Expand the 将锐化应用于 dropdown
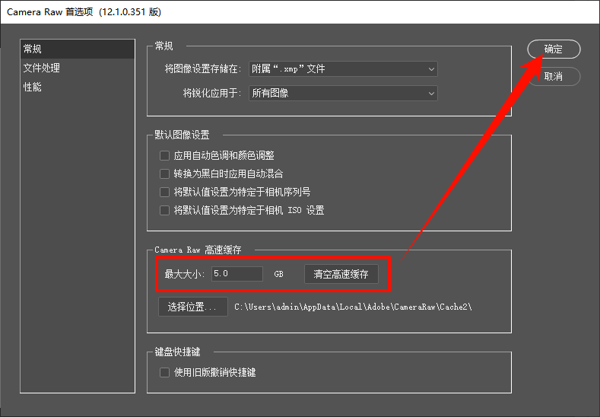Image resolution: width=600 pixels, height=417 pixels. click(343, 93)
